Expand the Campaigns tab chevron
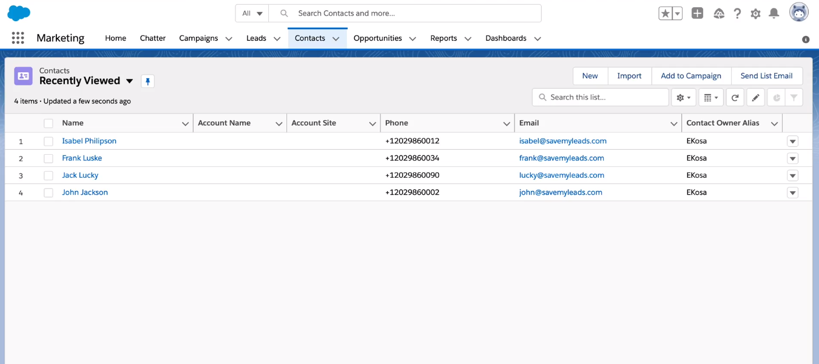The height and width of the screenshot is (364, 819). [x=229, y=39]
